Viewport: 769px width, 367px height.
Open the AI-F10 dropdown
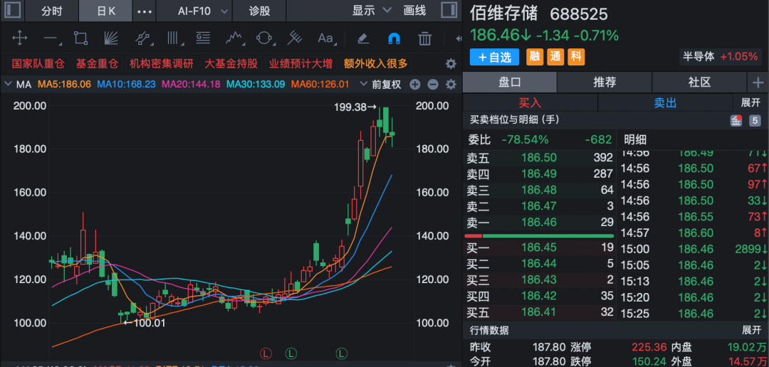point(203,11)
